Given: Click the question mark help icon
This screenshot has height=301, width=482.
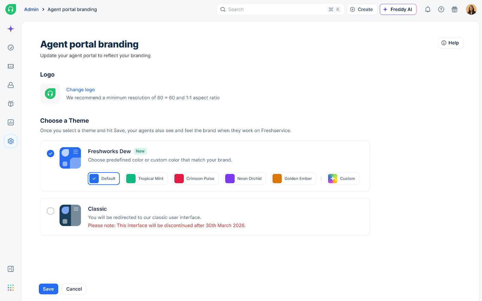Looking at the screenshot, I should point(441,9).
